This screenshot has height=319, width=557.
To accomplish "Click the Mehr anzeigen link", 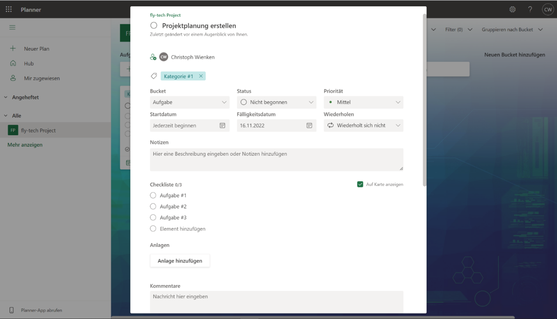I will [25, 145].
